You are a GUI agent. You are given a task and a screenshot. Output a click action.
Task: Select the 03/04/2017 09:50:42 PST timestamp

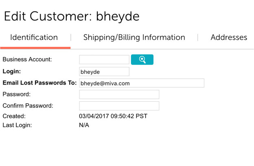pos(113,116)
